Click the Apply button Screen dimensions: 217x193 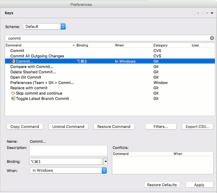click(199, 185)
